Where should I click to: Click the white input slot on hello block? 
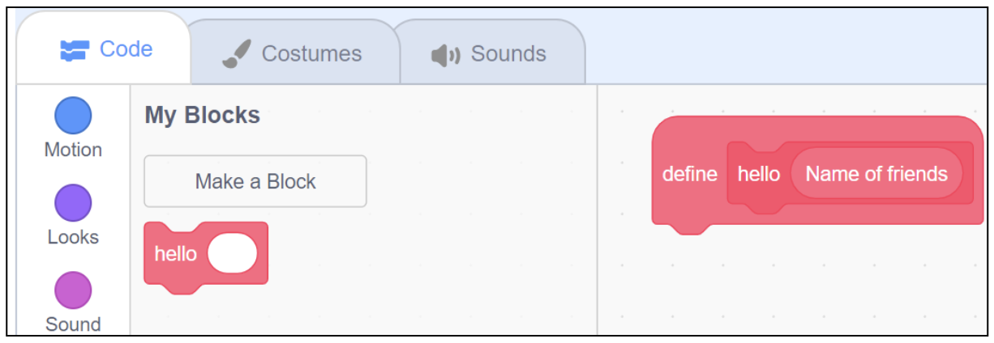[232, 254]
